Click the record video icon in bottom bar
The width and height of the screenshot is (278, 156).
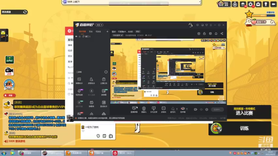pyautogui.click(x=195, y=110)
